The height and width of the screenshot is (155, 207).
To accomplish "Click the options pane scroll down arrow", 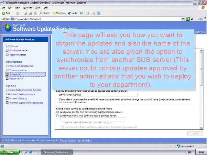I will [x=201, y=128].
